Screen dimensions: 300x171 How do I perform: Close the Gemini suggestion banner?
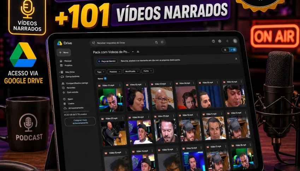click(x=236, y=59)
